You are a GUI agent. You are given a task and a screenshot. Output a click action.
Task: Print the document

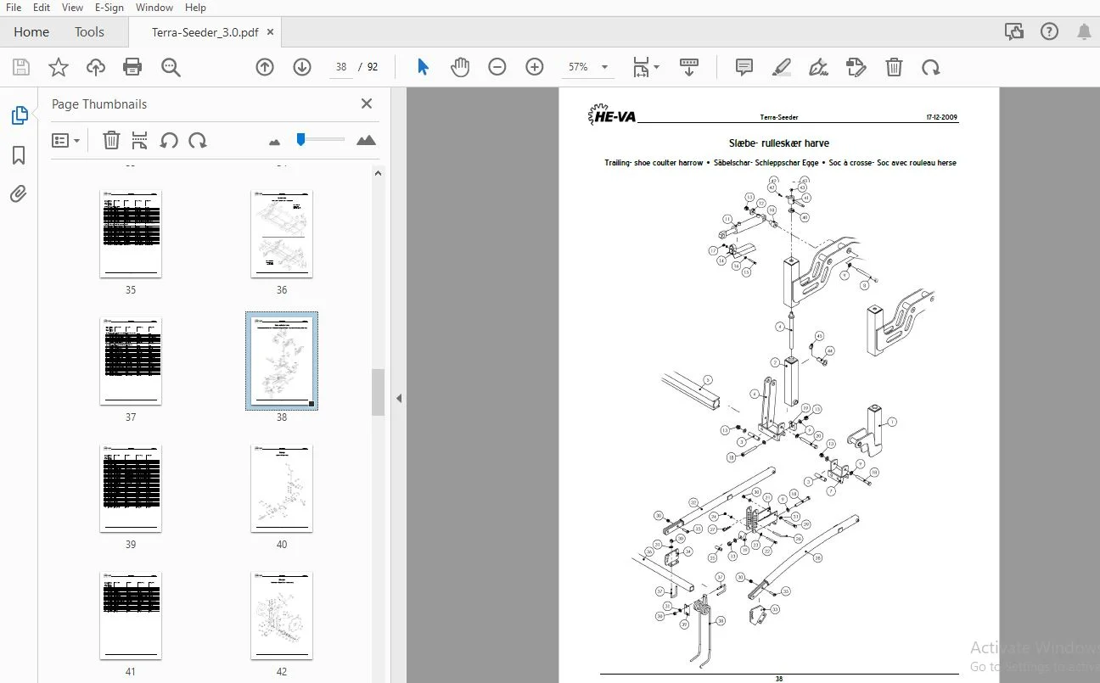click(132, 67)
